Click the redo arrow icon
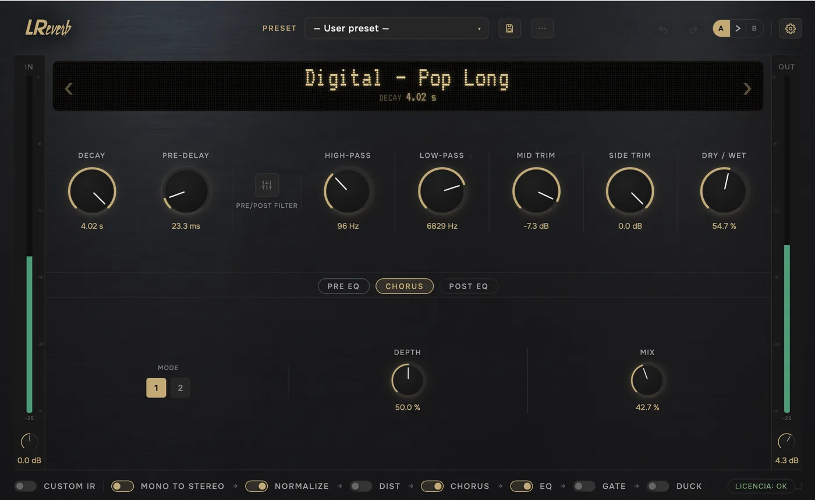Screen dimensions: 815x500 (693, 29)
